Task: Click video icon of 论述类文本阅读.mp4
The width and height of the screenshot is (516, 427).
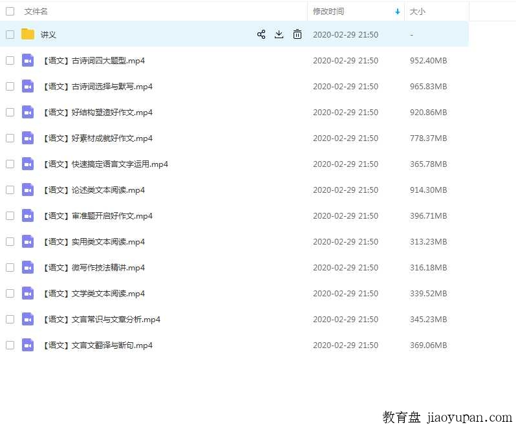Action: click(28, 190)
